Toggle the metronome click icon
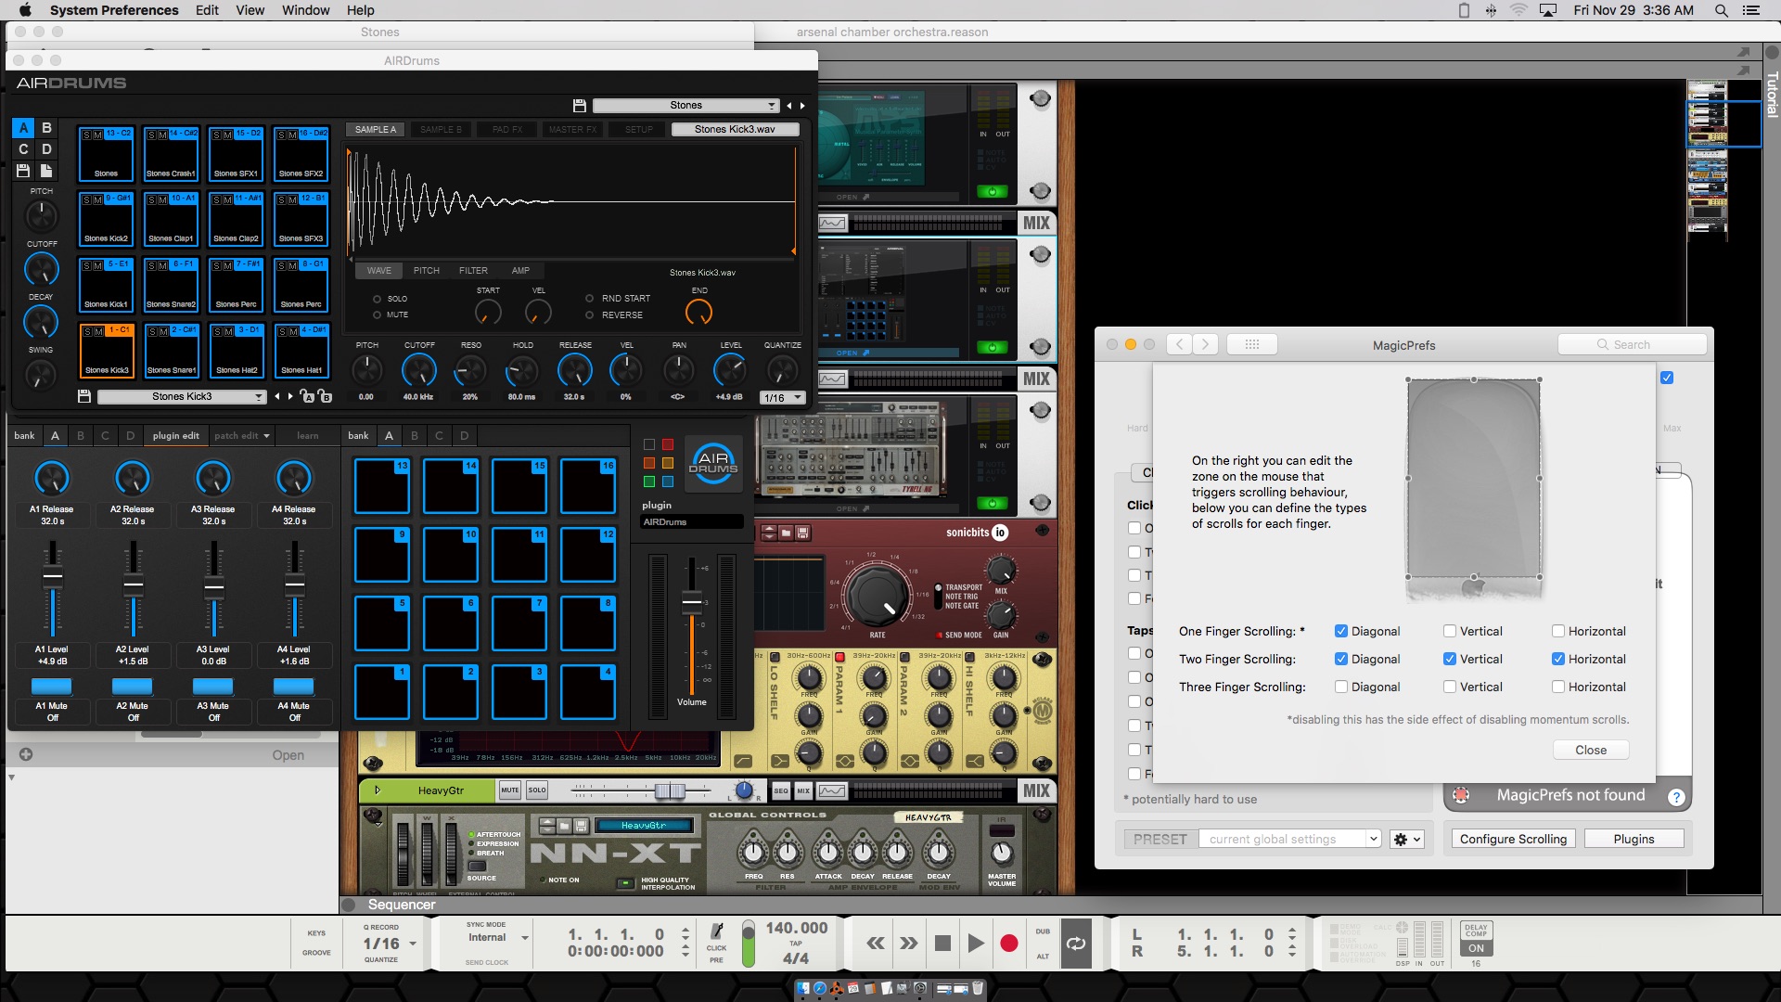 click(x=716, y=931)
